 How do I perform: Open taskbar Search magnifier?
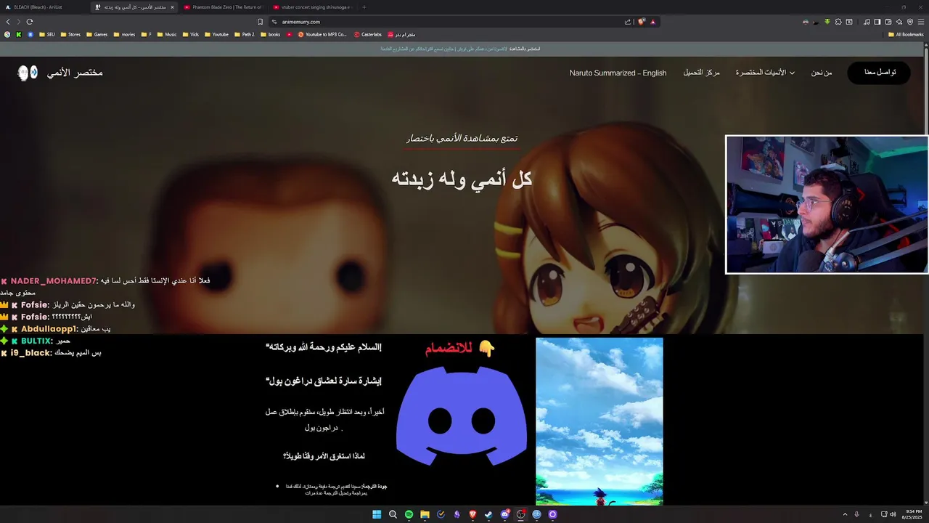(393, 514)
